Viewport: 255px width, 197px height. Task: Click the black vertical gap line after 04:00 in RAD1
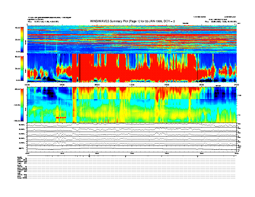pos(80,68)
